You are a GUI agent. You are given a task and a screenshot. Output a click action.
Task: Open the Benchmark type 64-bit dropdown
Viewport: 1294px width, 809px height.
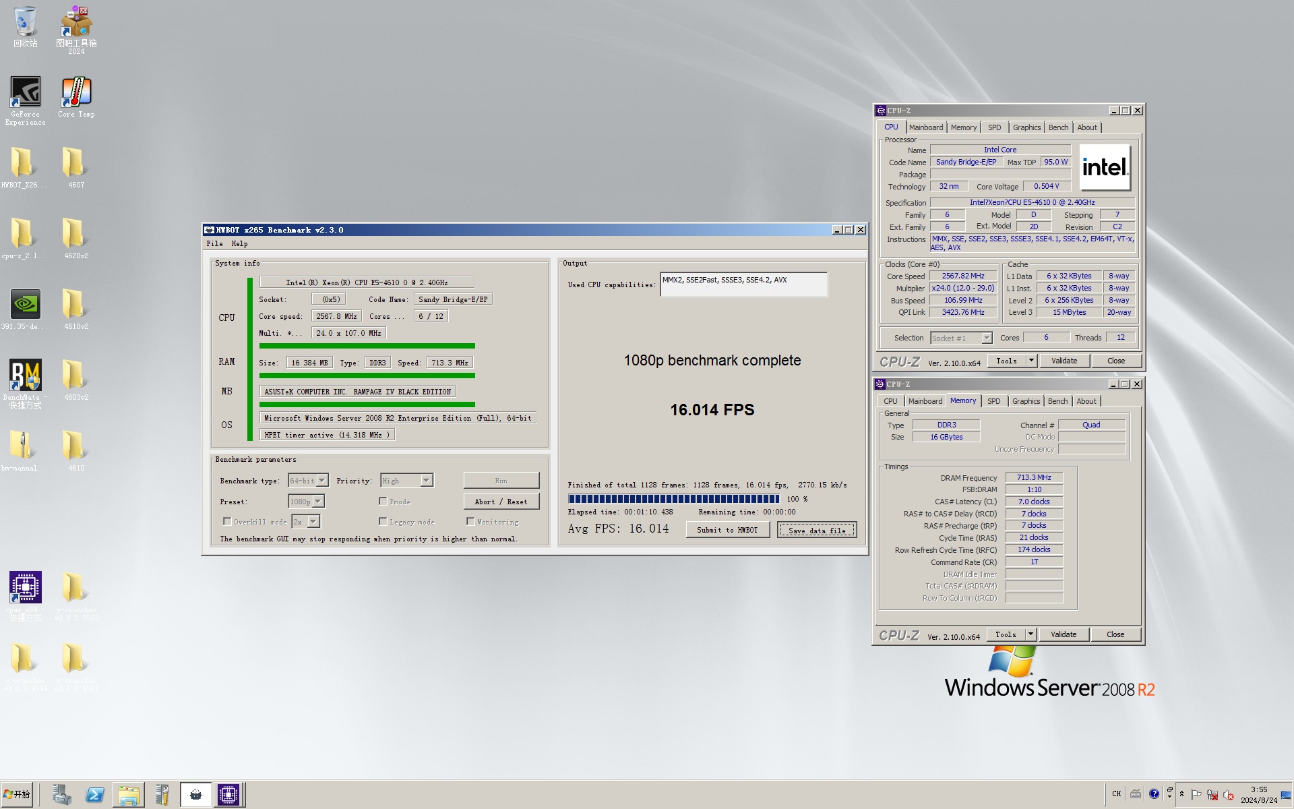point(321,481)
